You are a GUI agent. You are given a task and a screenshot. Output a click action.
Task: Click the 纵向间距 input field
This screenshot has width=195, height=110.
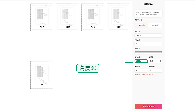[155, 70]
